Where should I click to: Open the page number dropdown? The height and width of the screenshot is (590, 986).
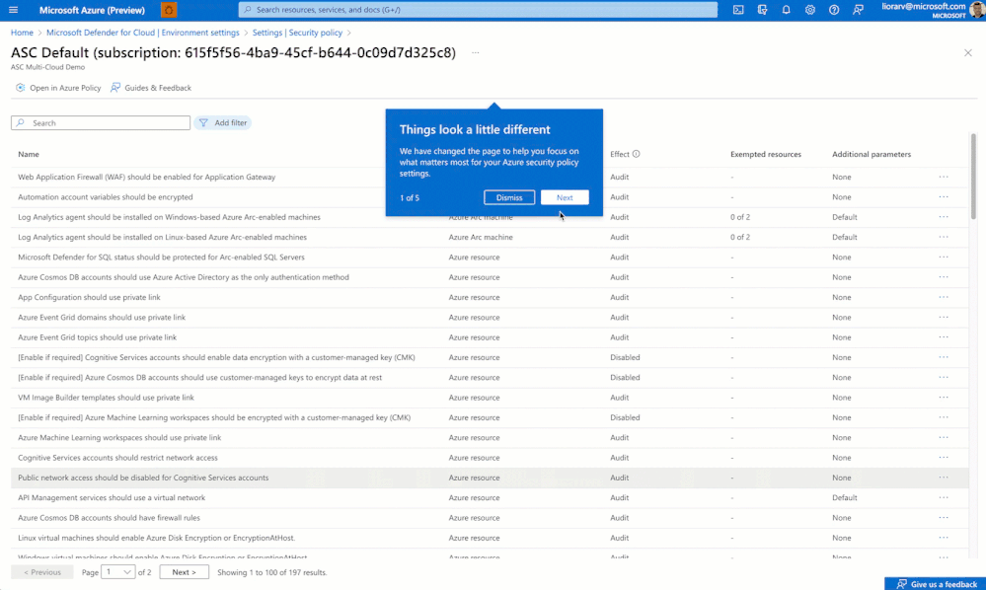[x=118, y=572]
